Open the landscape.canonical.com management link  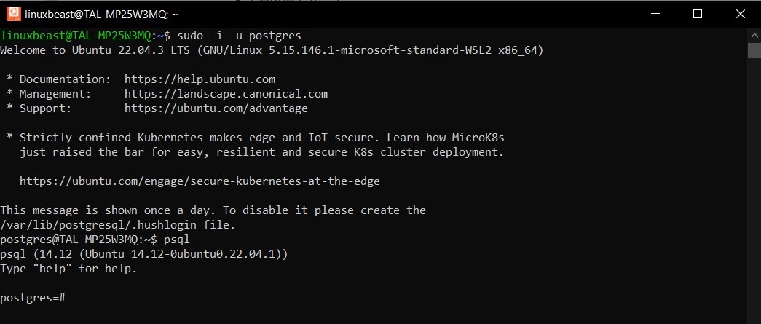226,94
